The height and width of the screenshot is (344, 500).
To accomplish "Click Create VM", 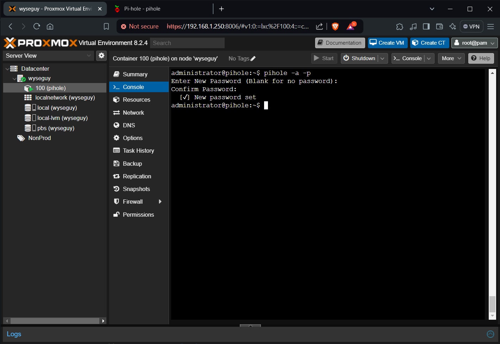I will [388, 43].
